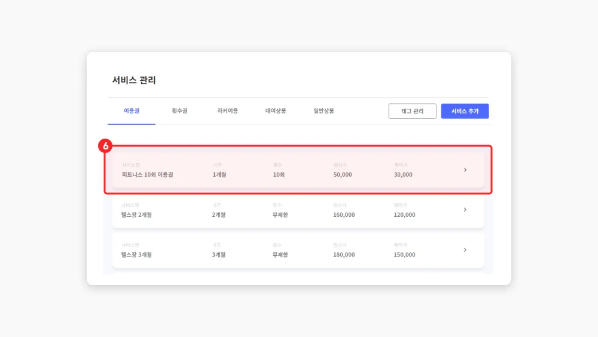598x337 pixels.
Task: Select the 160,000 regular price value
Action: (344, 215)
